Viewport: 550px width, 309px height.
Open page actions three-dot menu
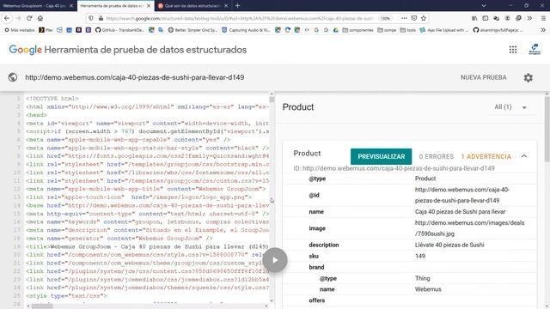pos(404,18)
